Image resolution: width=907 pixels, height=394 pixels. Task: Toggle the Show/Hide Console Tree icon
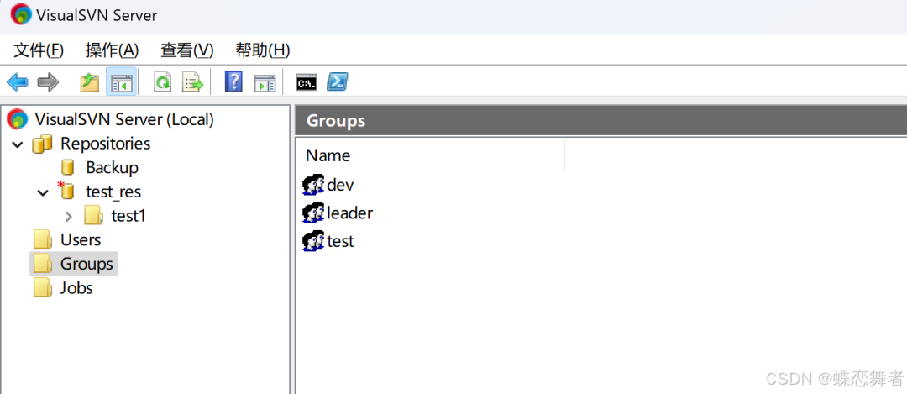click(x=122, y=82)
